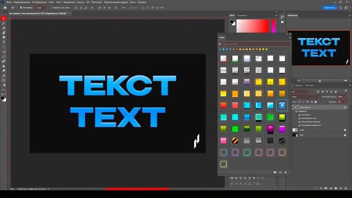Click the blue Поделиться button
352x198 pixels.
[329, 8]
